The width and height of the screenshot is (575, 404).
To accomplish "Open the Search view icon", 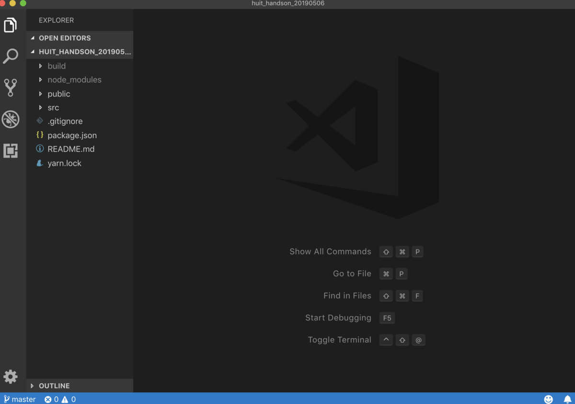I will 11,56.
